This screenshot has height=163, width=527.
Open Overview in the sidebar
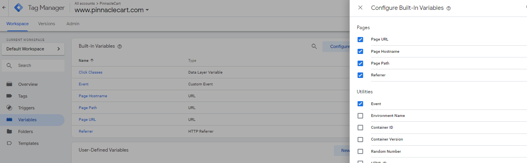28,84
